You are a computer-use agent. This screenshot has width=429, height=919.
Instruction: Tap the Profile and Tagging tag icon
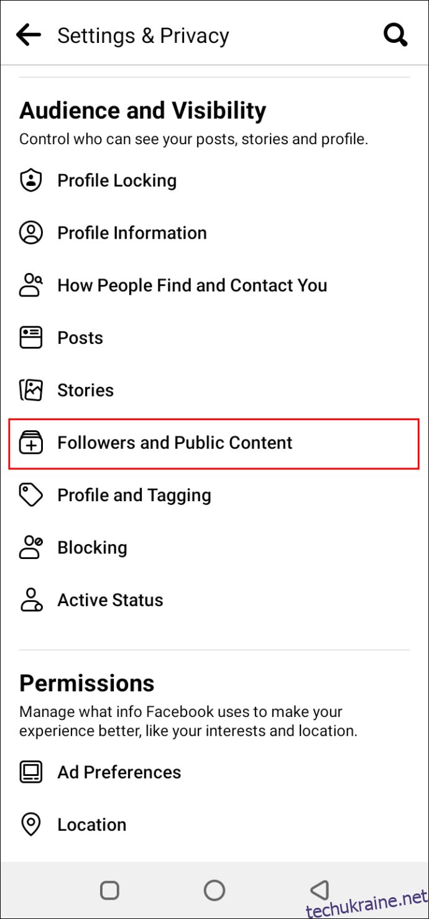pyautogui.click(x=30, y=496)
